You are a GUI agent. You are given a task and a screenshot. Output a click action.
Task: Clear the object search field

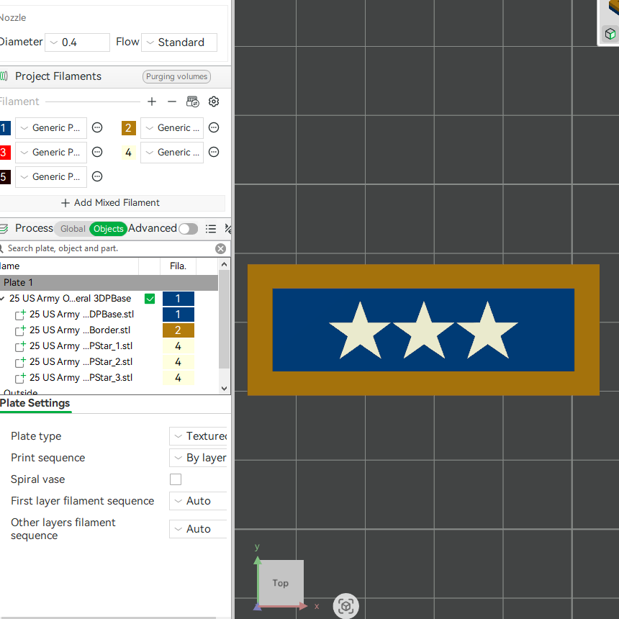(221, 248)
